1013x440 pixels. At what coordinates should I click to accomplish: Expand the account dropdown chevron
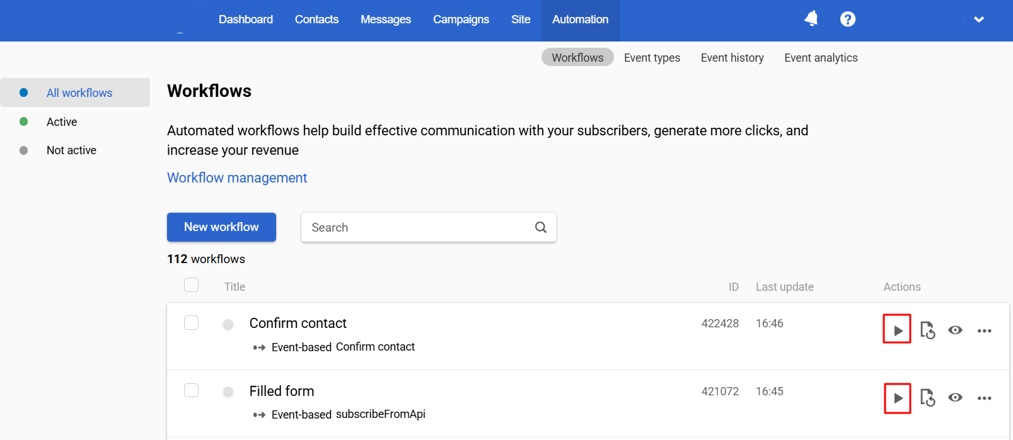[979, 20]
